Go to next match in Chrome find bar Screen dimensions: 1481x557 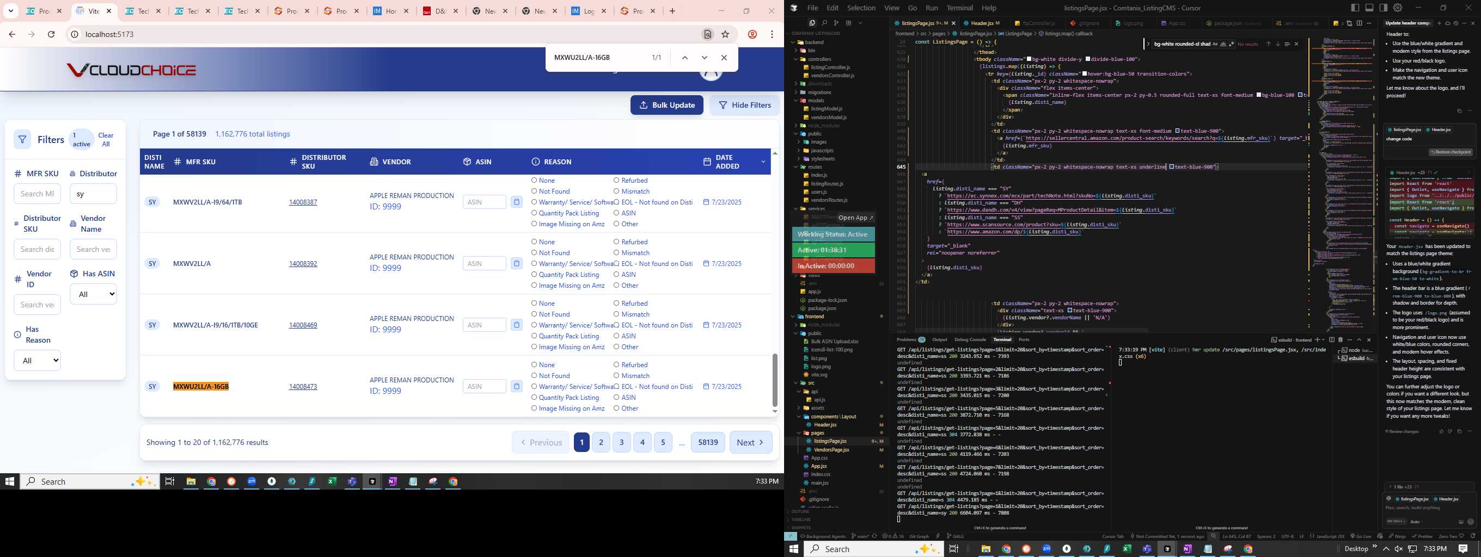[704, 58]
